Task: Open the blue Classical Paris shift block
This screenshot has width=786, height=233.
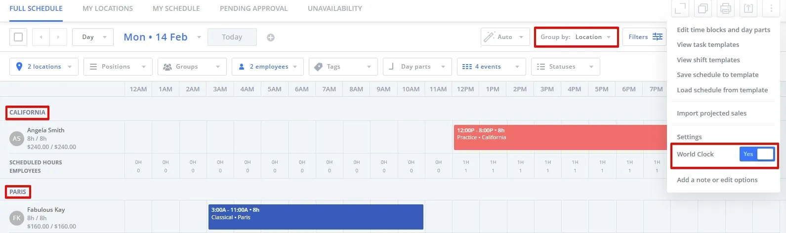Action: (x=316, y=217)
